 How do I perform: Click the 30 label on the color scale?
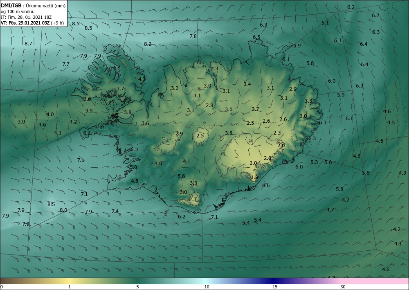pos(343,287)
